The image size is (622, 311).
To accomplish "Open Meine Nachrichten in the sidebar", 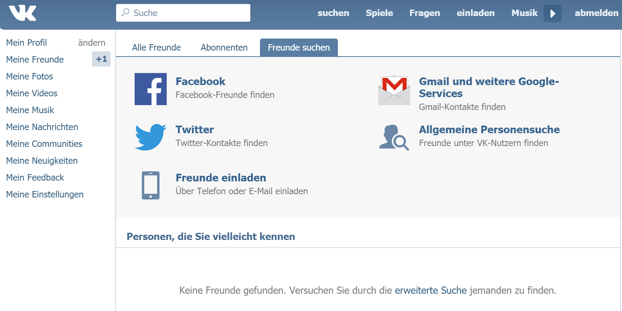I will point(42,127).
